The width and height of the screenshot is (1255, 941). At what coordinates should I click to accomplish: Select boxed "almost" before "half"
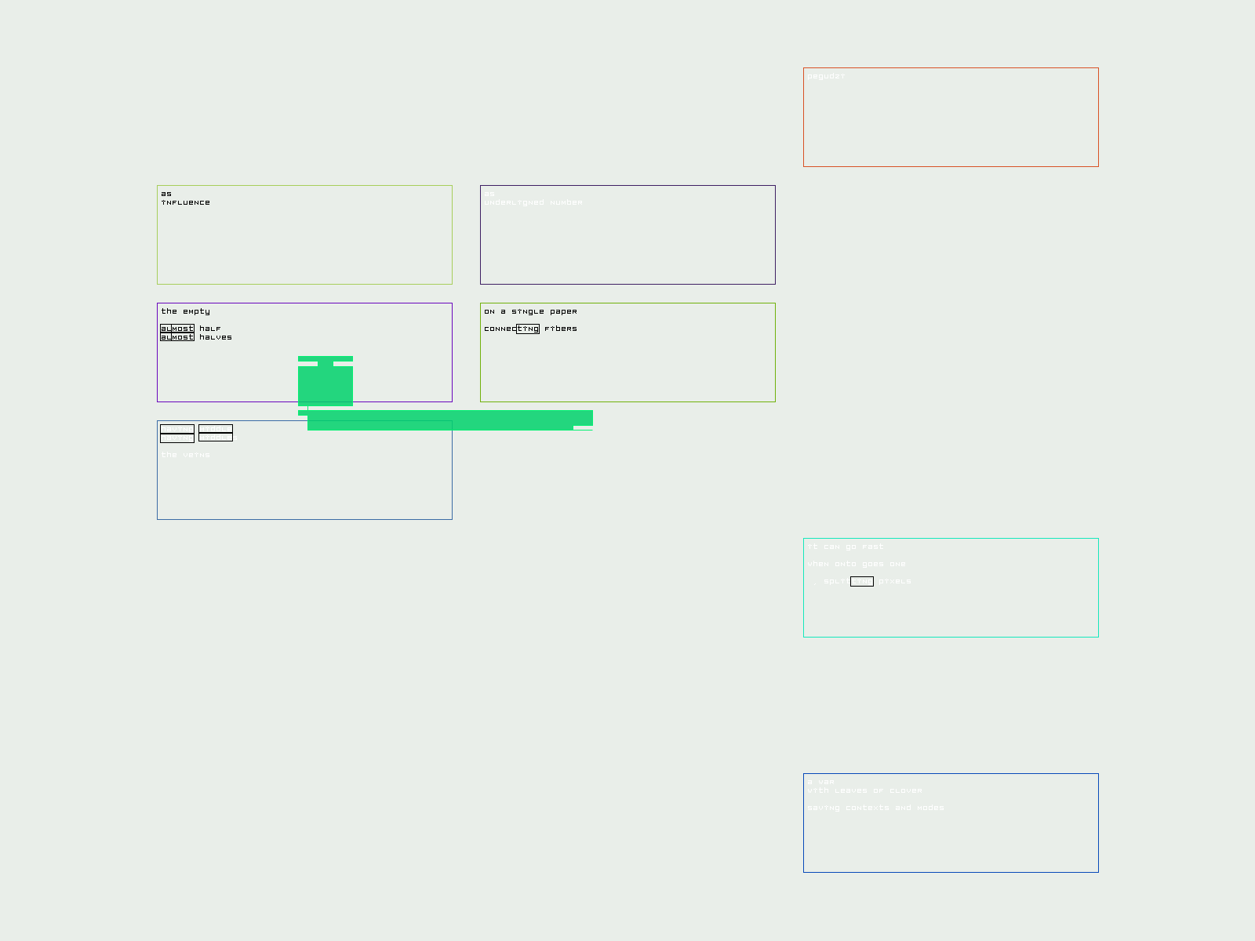[177, 329]
